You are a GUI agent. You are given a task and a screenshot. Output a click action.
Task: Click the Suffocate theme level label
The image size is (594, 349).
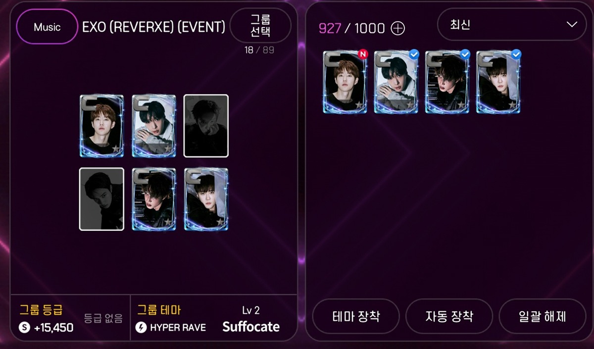coord(251,327)
